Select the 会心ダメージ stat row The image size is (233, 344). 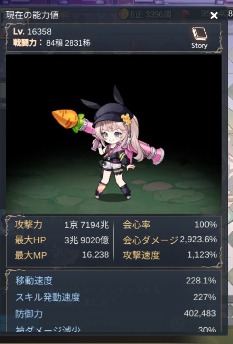click(170, 240)
